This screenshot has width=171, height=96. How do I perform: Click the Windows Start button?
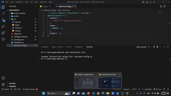point(44,93)
